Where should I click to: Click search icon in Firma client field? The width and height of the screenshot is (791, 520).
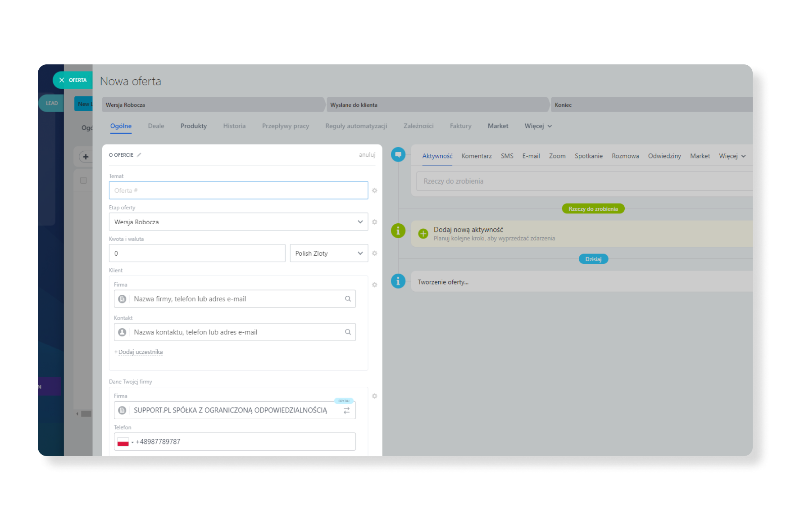[x=348, y=299]
